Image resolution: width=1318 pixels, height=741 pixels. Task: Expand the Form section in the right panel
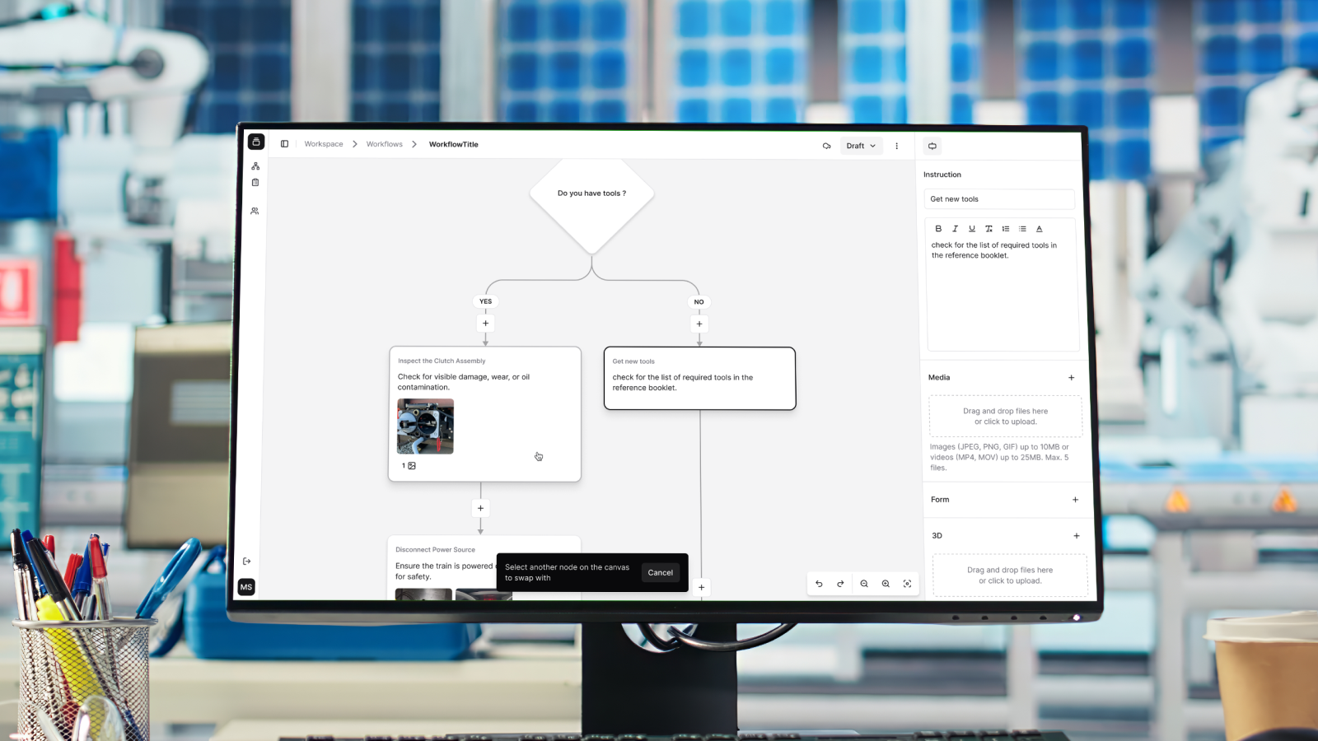1076,500
